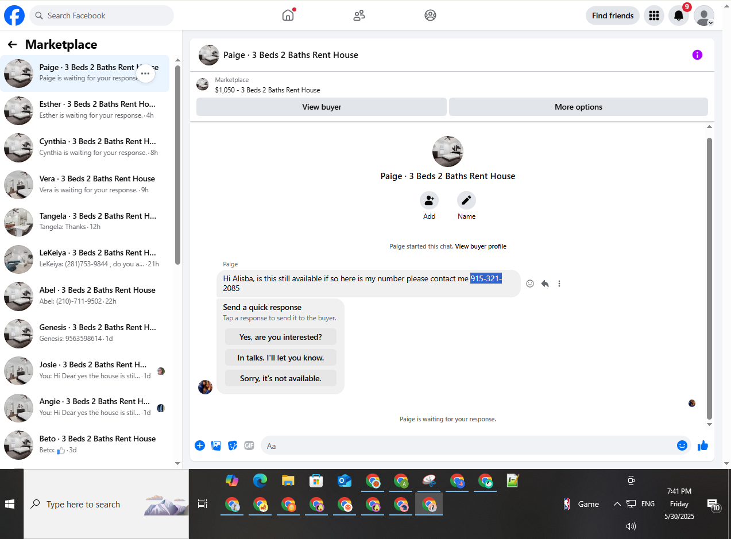
Task: Open the clock showing 7:41 PM
Action: click(x=679, y=504)
